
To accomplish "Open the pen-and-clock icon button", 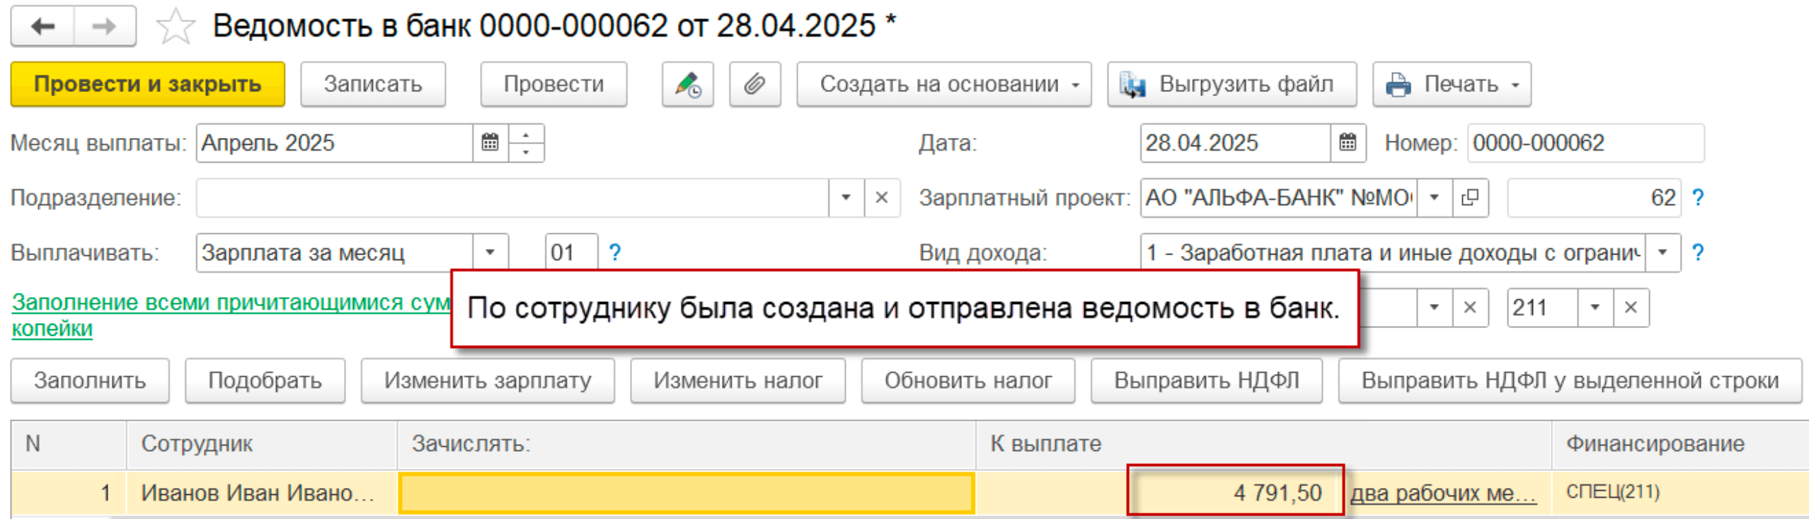I will coord(687,84).
